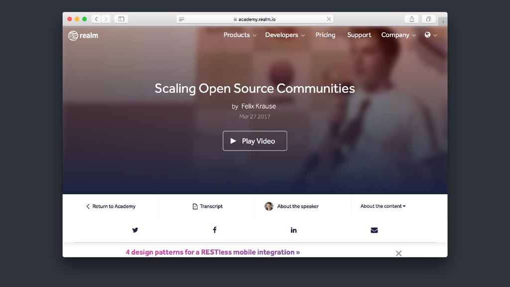
Task: Open the Transcript section
Action: 208,206
